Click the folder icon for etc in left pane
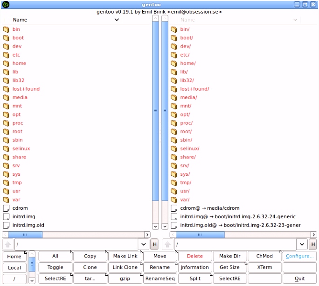 click(6, 55)
